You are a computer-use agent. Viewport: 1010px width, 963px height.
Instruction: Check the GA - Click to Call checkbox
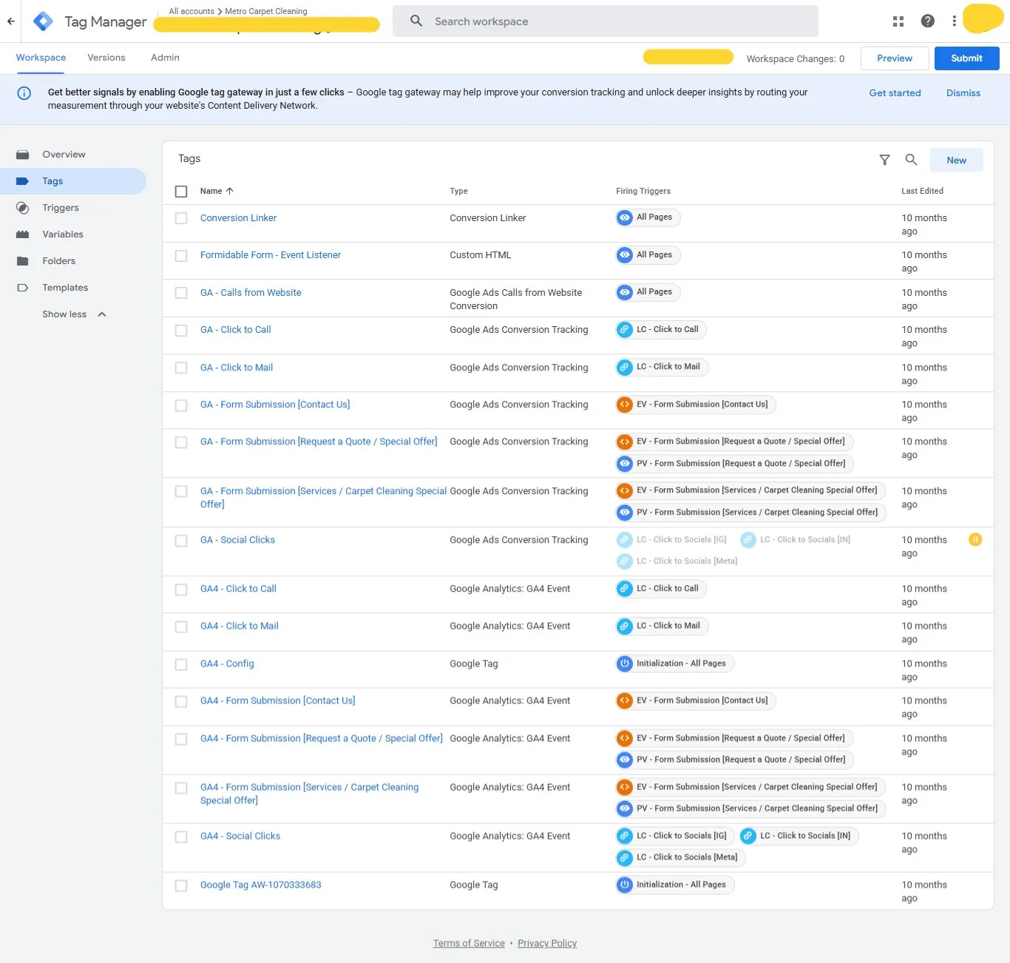pos(181,331)
